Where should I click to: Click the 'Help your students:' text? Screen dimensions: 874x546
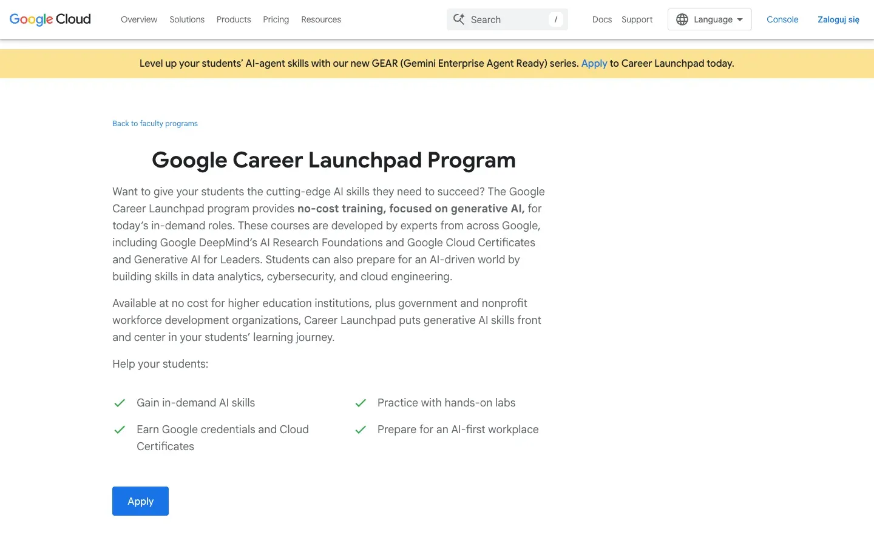coord(160,364)
